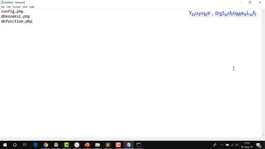Image resolution: width=265 pixels, height=149 pixels.
Task: Open the View menu
Action: 25,7
